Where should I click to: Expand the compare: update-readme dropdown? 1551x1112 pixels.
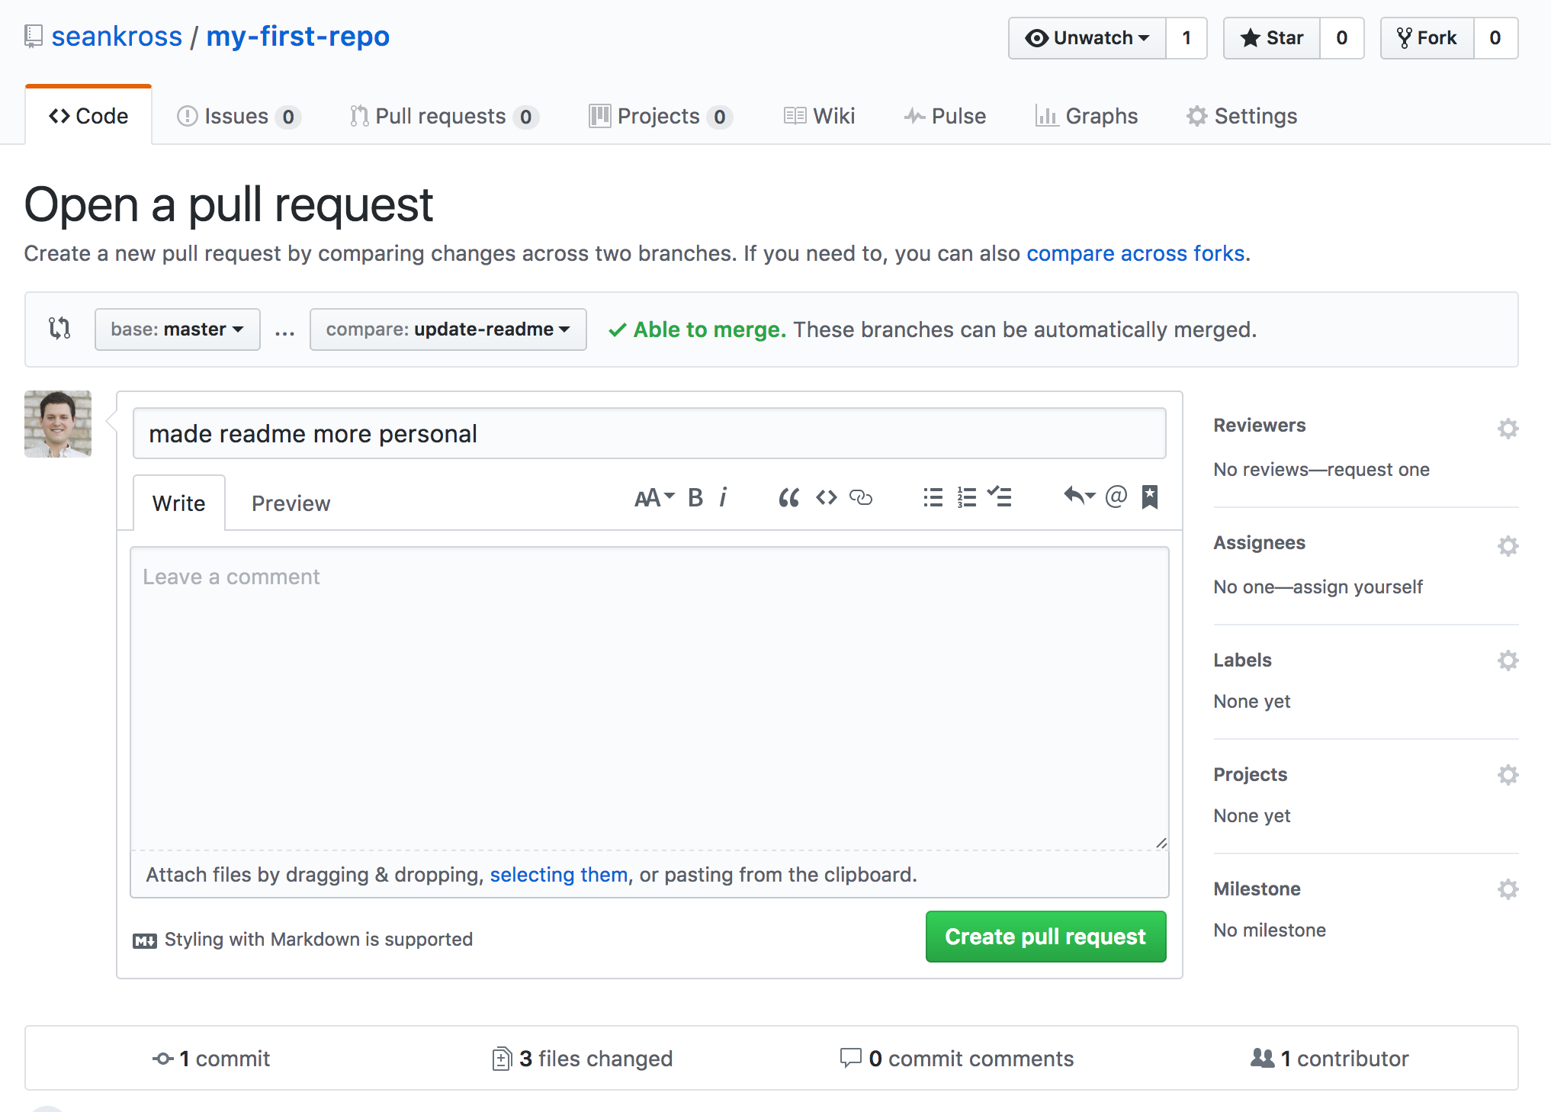point(448,329)
